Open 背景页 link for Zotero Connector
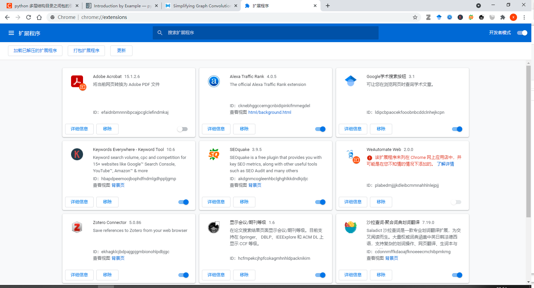This screenshot has width=534, height=288. click(118, 258)
